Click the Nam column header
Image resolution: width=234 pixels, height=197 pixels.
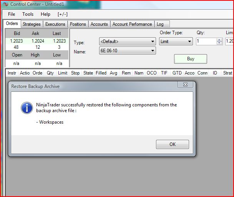(139, 73)
